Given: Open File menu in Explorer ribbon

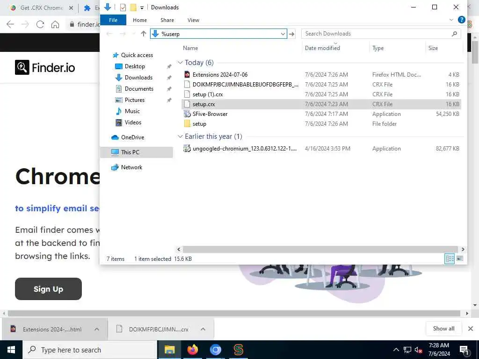Looking at the screenshot, I should click(113, 20).
